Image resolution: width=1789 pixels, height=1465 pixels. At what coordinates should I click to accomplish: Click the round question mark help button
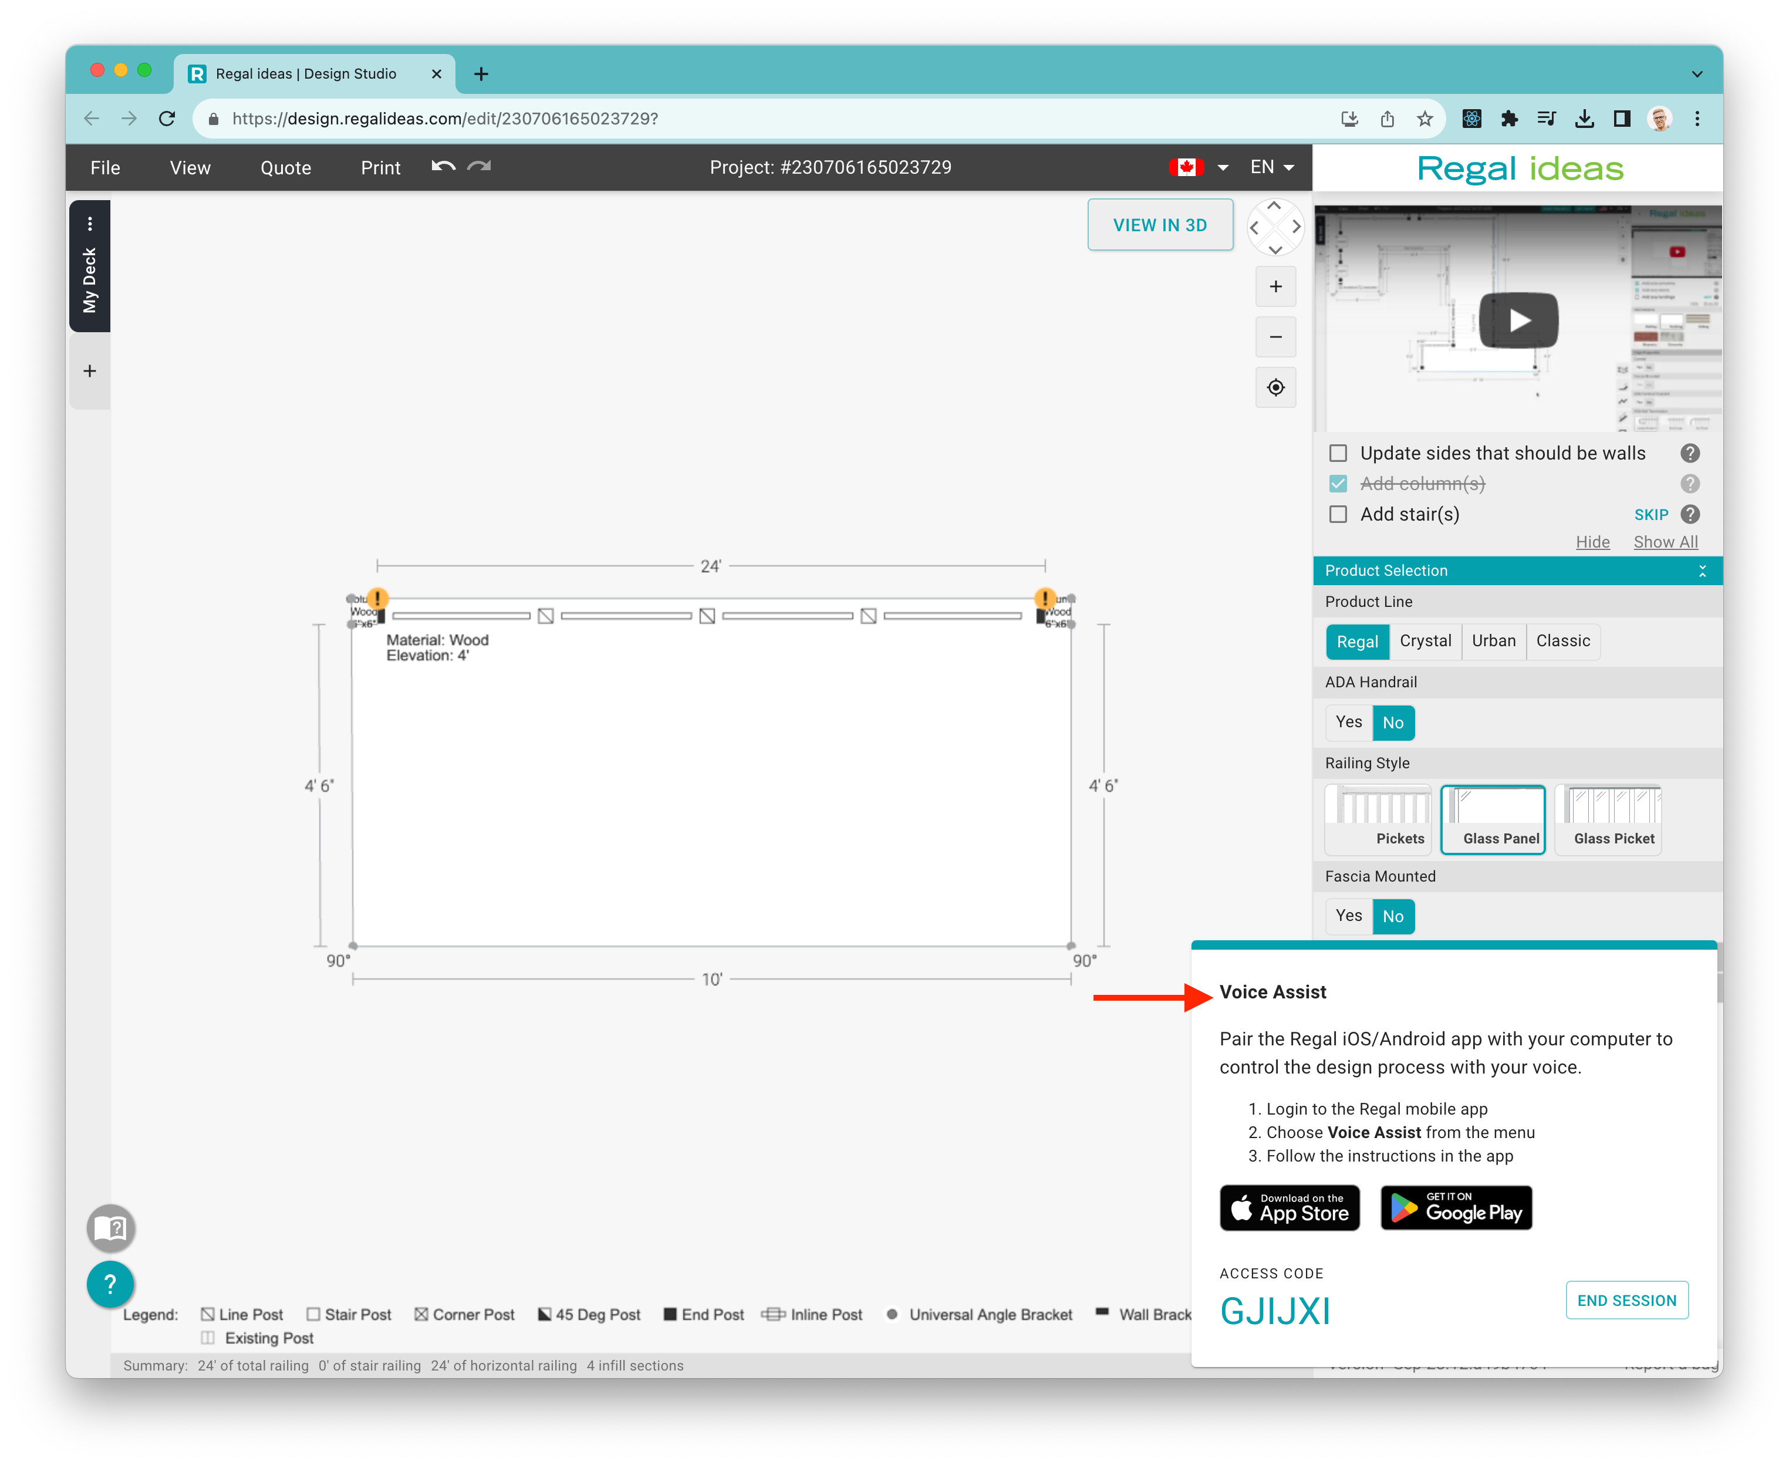pos(110,1284)
